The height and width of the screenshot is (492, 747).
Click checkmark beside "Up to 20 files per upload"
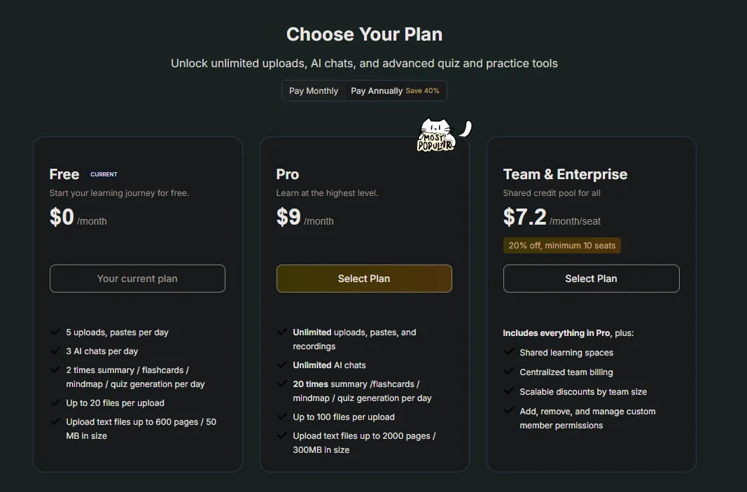pyautogui.click(x=55, y=402)
